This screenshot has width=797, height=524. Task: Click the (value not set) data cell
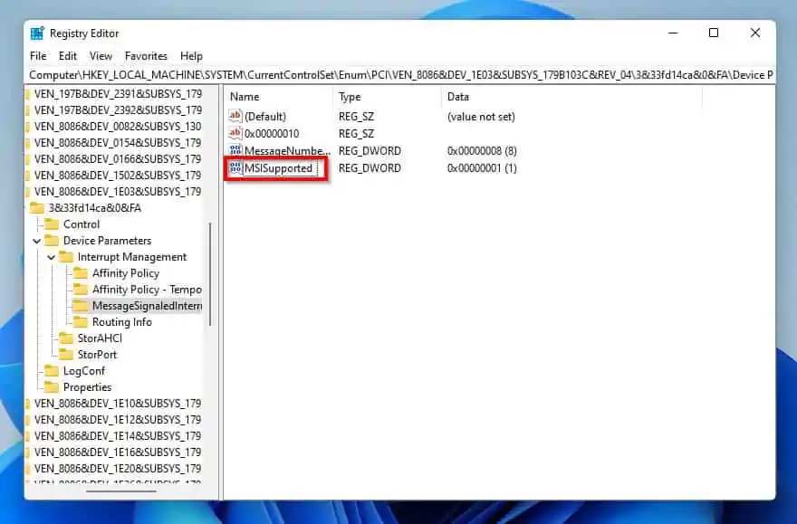pyautogui.click(x=481, y=116)
